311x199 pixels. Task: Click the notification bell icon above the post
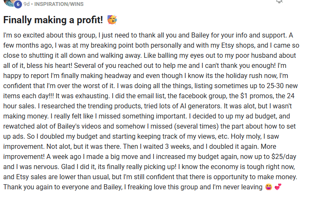[279, 1]
